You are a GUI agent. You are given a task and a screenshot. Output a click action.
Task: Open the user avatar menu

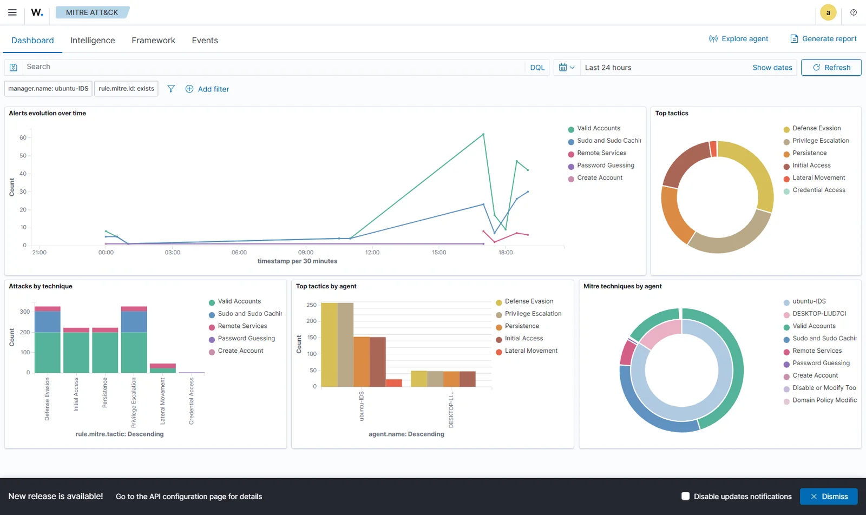828,12
